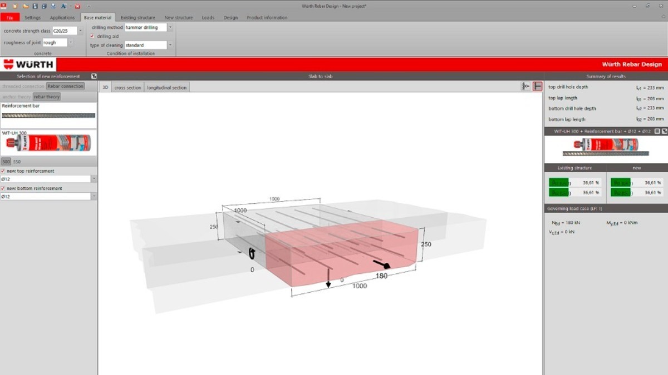668x375 pixels.
Task: Toggle 'new: top reinforcement' checkbox
Action: (3, 171)
